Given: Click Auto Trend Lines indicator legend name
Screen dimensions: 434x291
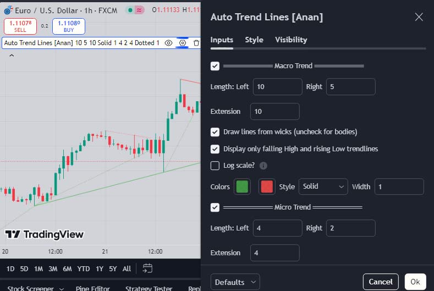Looking at the screenshot, I should click(x=39, y=43).
